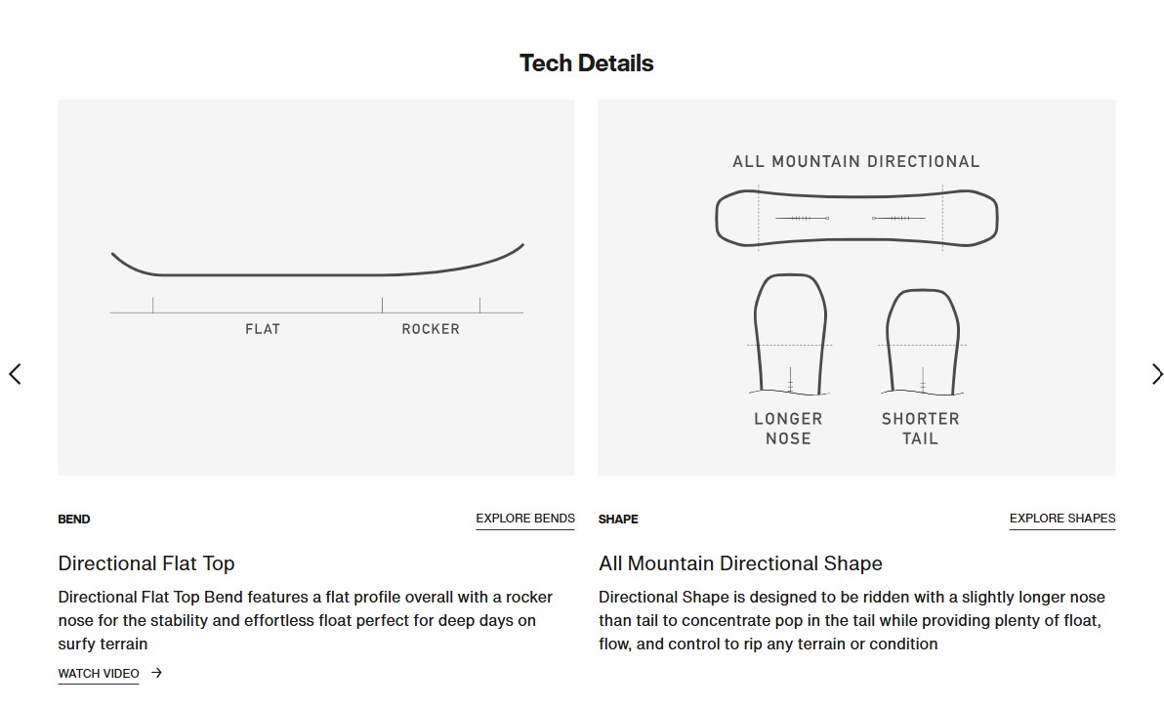Go to previous tech details slide
The width and height of the screenshot is (1164, 707).
[x=16, y=374]
